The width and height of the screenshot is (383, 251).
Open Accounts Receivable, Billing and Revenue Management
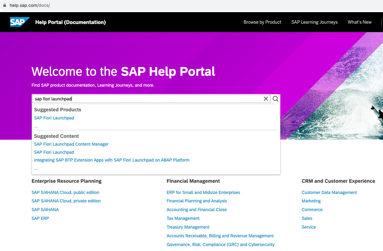pos(220,236)
